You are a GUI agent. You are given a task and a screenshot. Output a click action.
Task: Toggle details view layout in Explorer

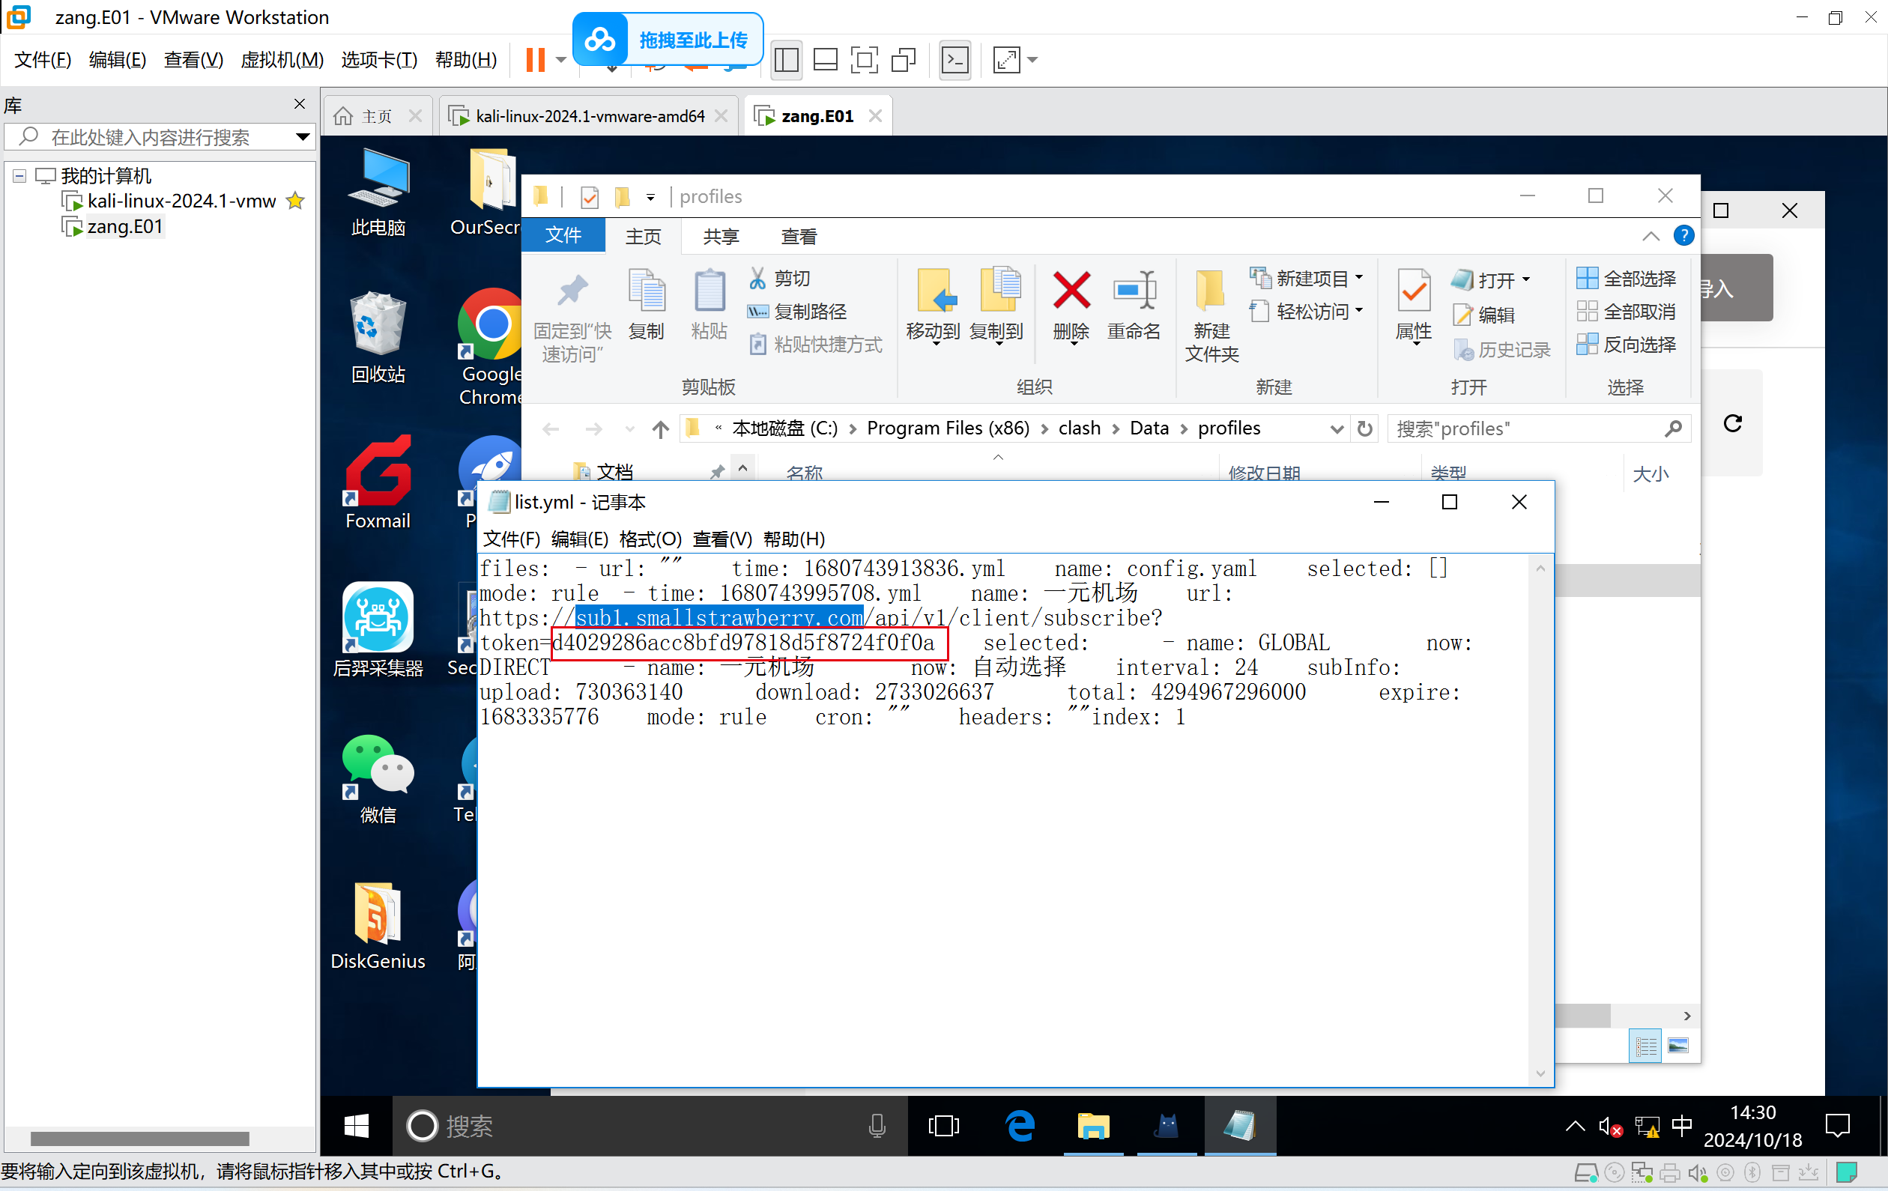1645,1045
